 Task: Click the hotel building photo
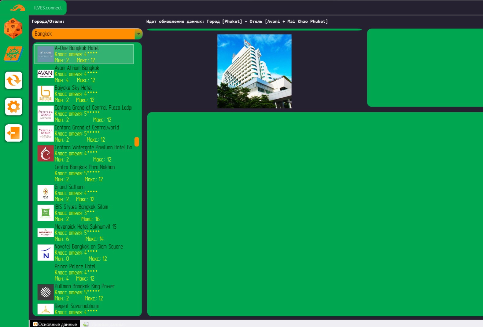point(254,71)
